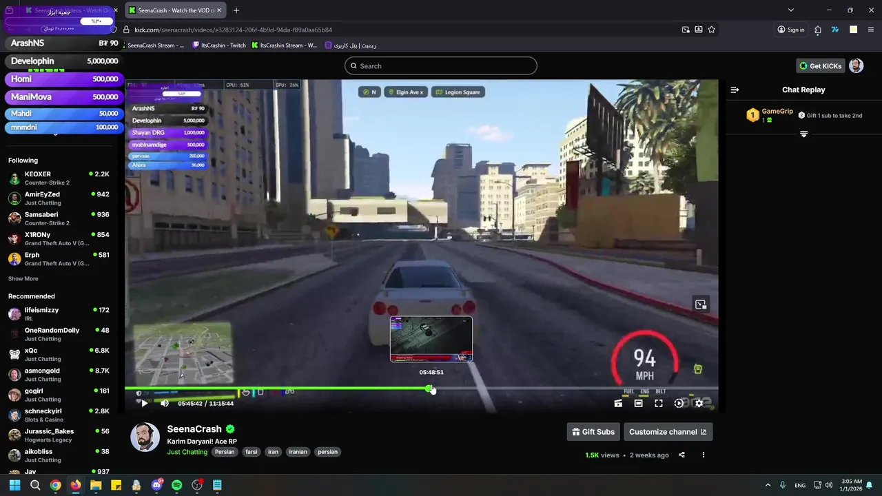Select the SeenaCrash VOD browser tab

tap(176, 10)
